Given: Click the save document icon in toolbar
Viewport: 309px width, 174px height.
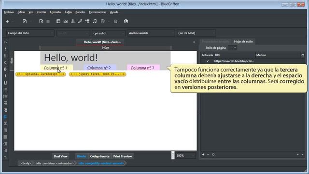Looking at the screenshot, I should pos(41,21).
